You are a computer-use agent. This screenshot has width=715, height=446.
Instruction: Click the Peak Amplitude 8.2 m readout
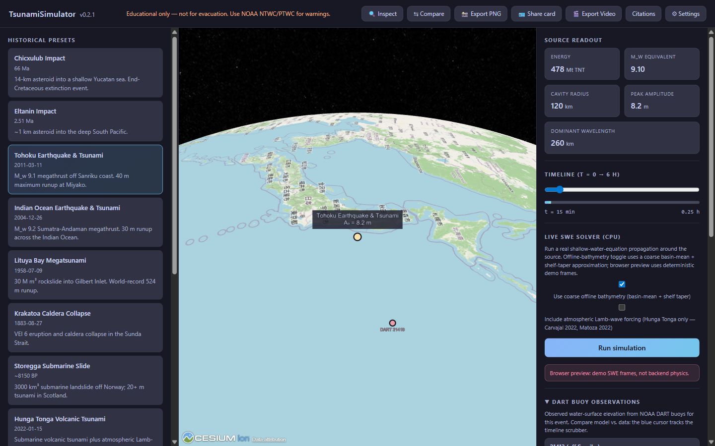(x=662, y=101)
